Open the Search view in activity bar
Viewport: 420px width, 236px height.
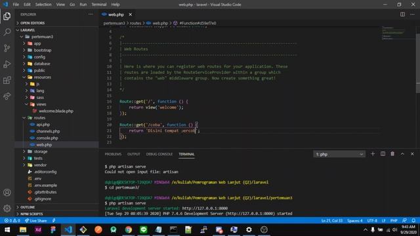coord(7,32)
